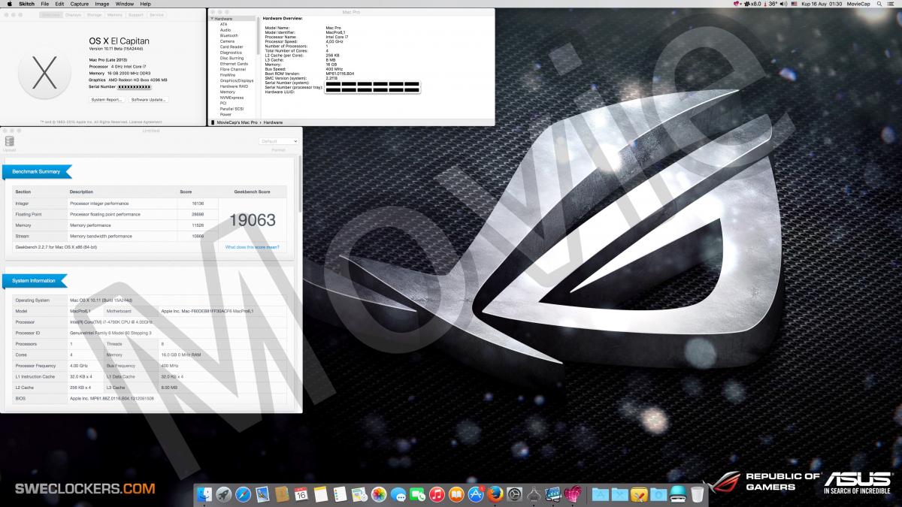Screen dimensions: 902x507
Task: Open Mail stamp icon in dock
Action: [x=262, y=494]
